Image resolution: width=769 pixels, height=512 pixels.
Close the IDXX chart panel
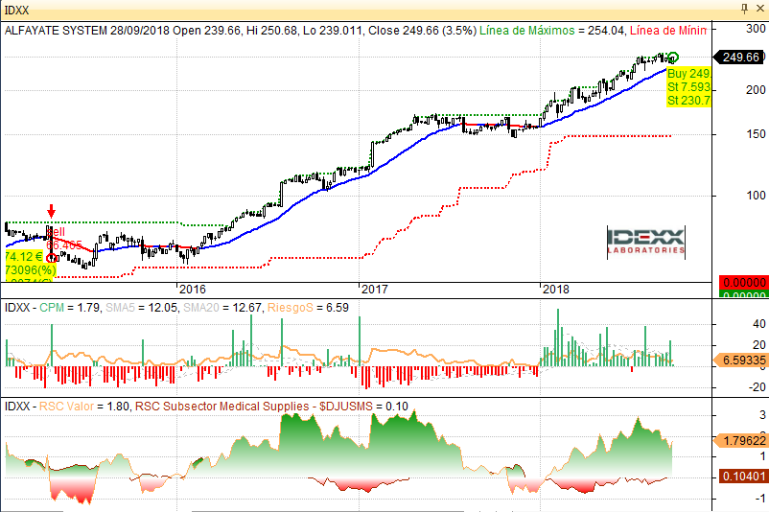759,9
